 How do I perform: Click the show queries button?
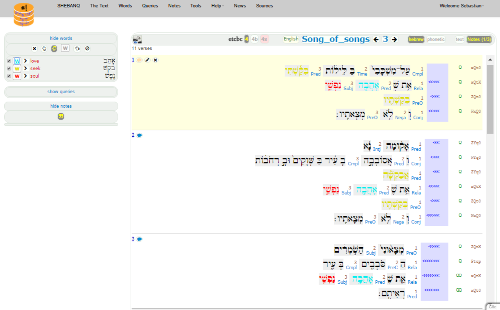point(61,92)
